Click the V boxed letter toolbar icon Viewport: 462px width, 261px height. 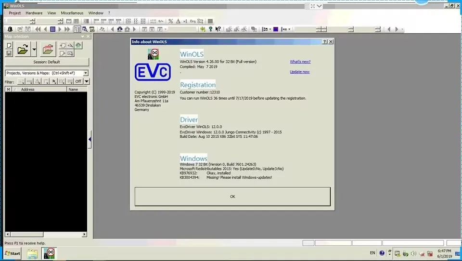tap(152, 29)
